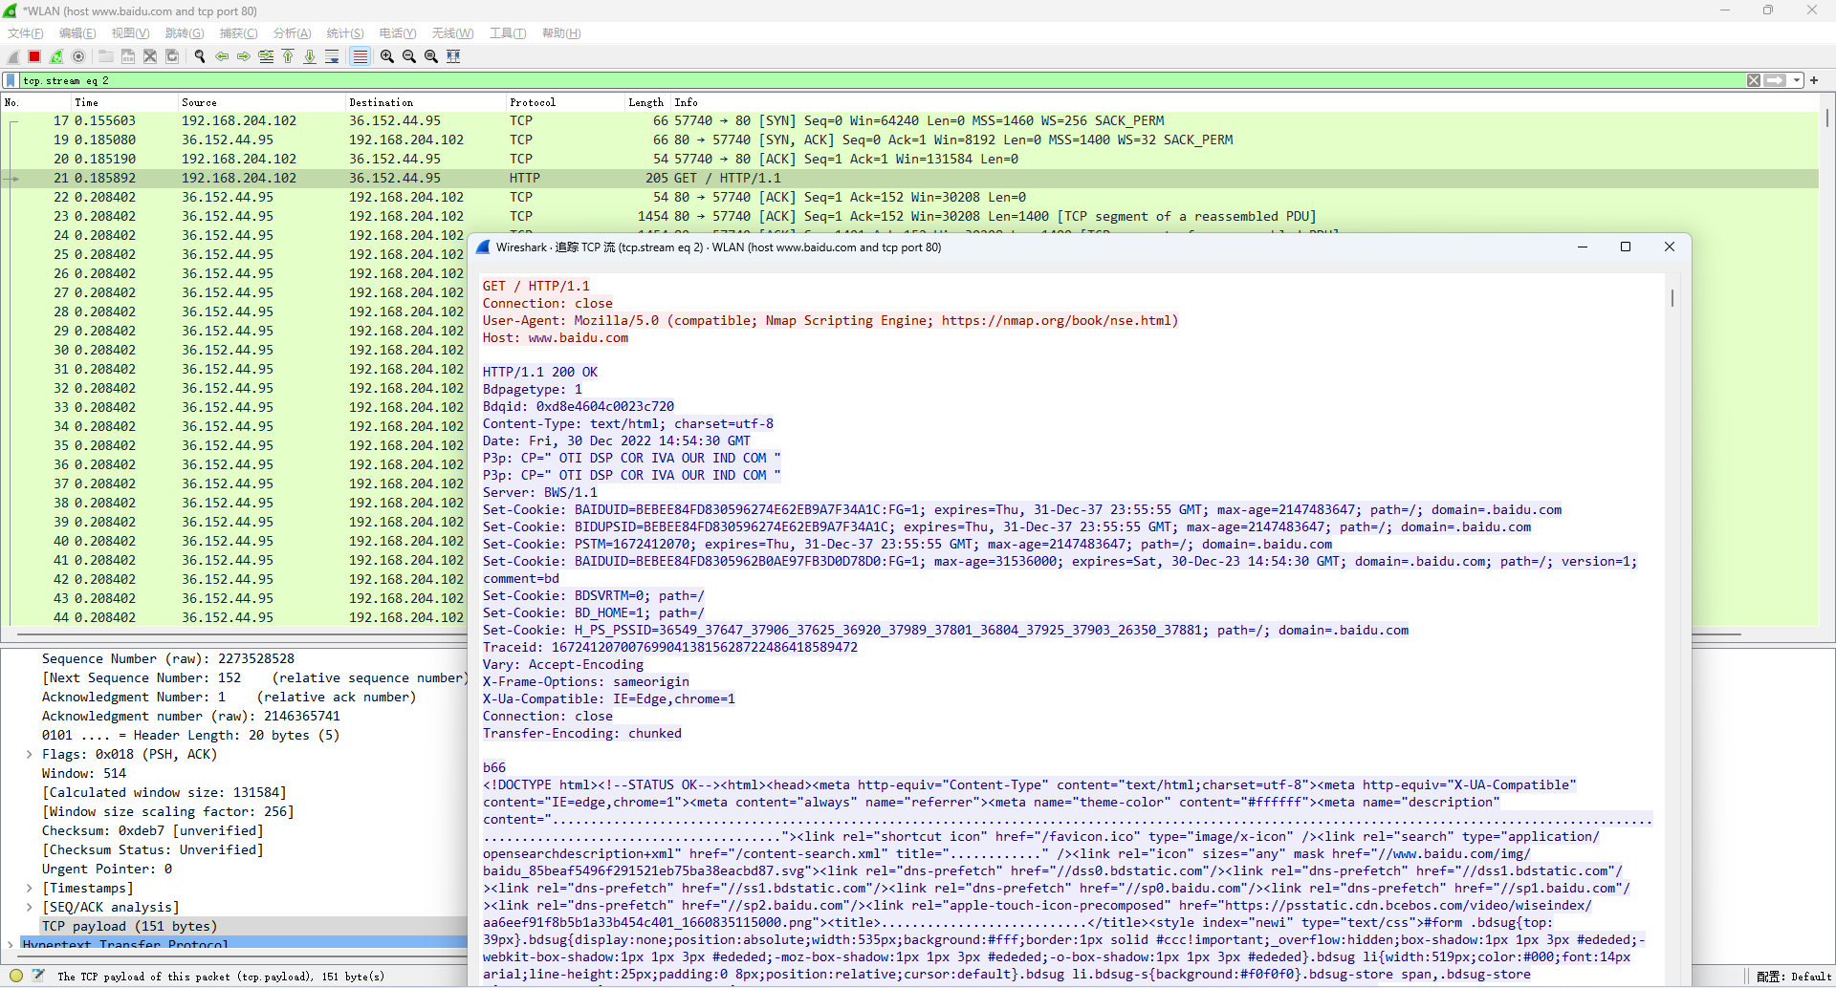Screen dimensions: 1836x988
Task: Open the 文件(F) menu
Action: tap(26, 33)
